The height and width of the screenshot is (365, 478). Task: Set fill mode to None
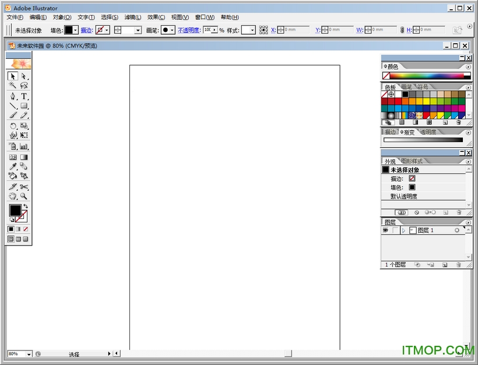[26, 229]
